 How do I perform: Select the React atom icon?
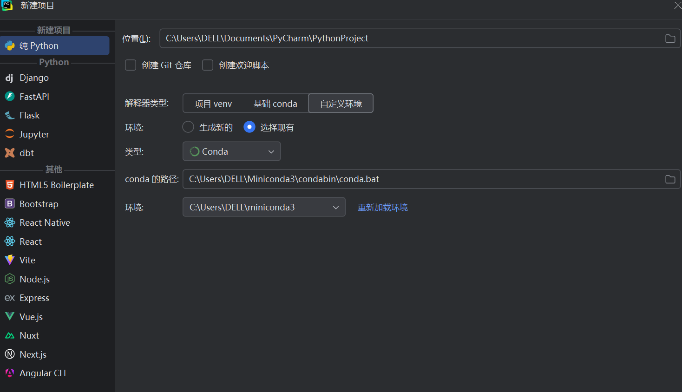coord(10,241)
